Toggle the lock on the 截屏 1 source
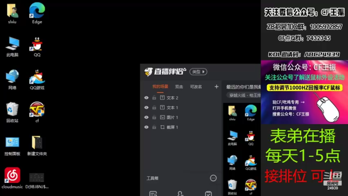Screen dimensions: 348x196 [154, 127]
